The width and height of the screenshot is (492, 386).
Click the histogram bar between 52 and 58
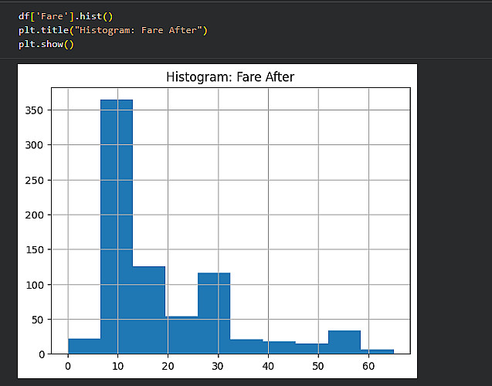click(x=344, y=342)
